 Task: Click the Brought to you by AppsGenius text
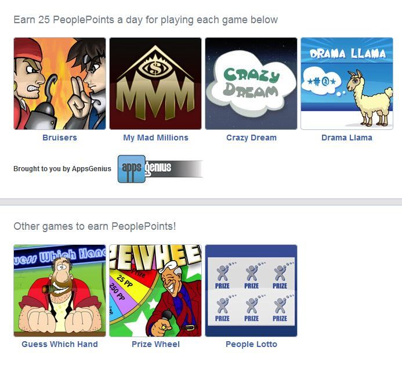[x=62, y=169]
